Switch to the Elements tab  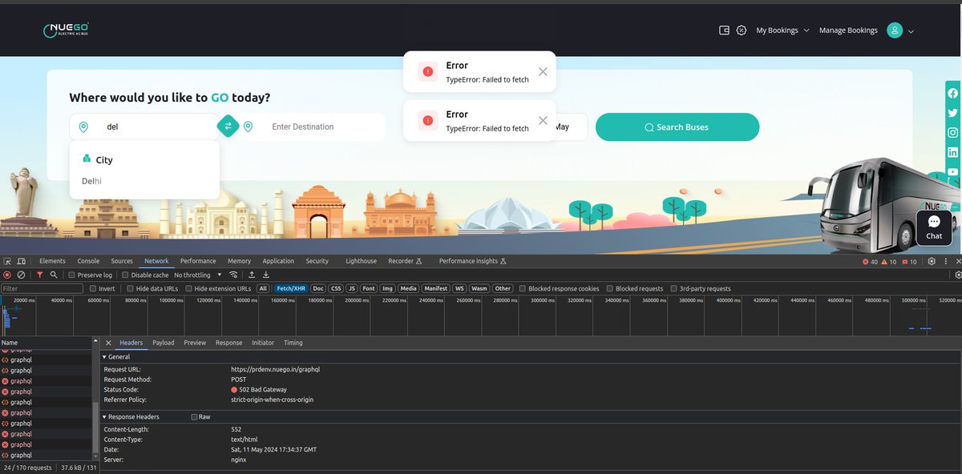52,261
